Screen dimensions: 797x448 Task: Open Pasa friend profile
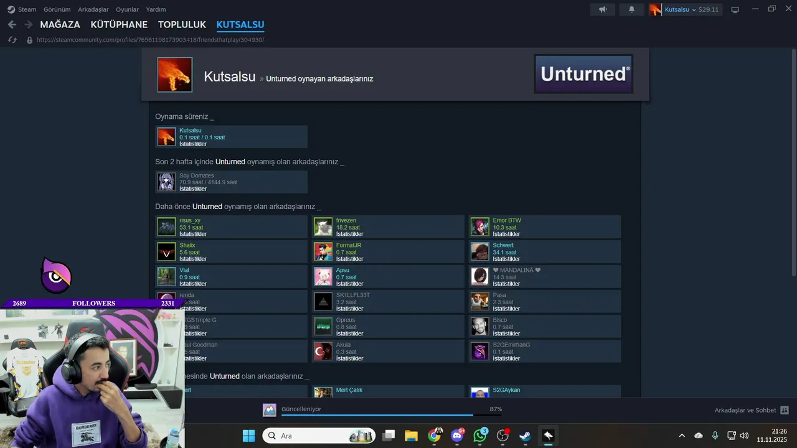499,295
